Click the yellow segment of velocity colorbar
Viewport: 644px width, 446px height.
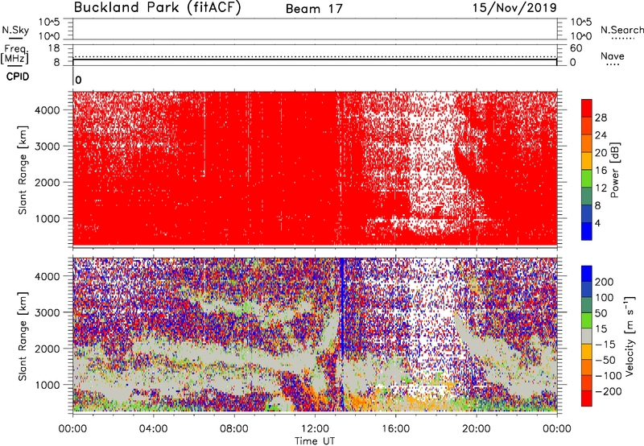(x=587, y=352)
